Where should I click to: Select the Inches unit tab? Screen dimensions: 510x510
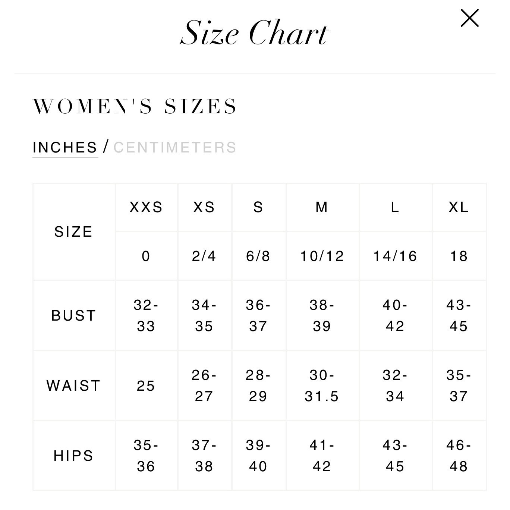65,148
